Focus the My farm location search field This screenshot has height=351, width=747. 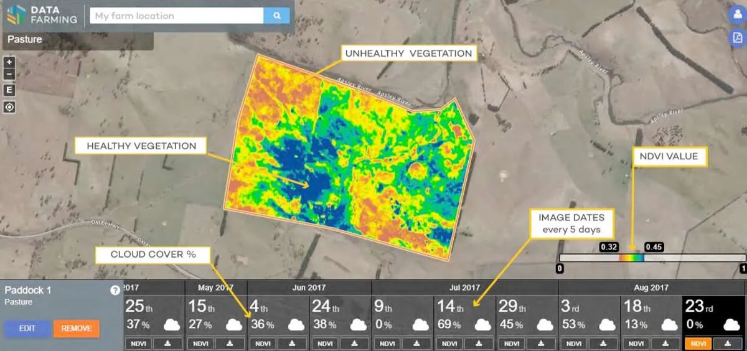[x=177, y=16]
